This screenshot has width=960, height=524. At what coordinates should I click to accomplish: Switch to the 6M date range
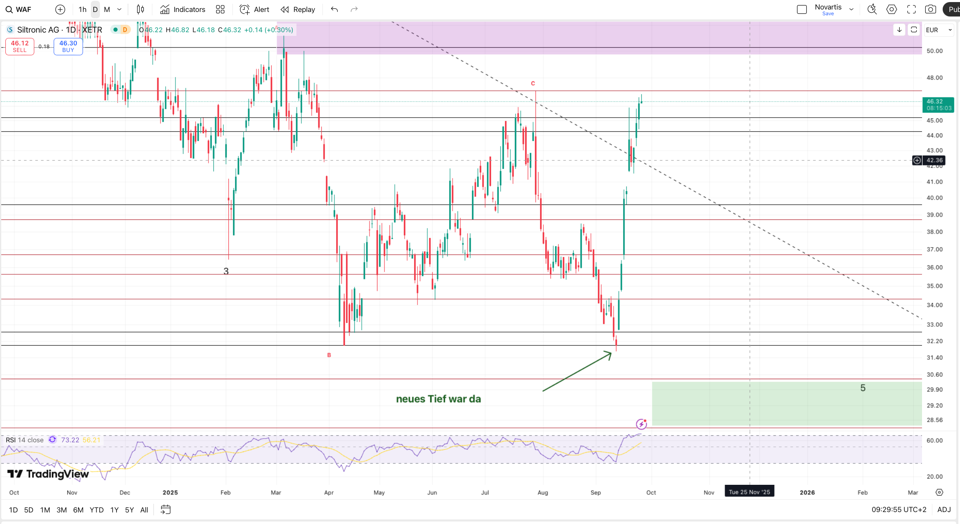point(78,510)
